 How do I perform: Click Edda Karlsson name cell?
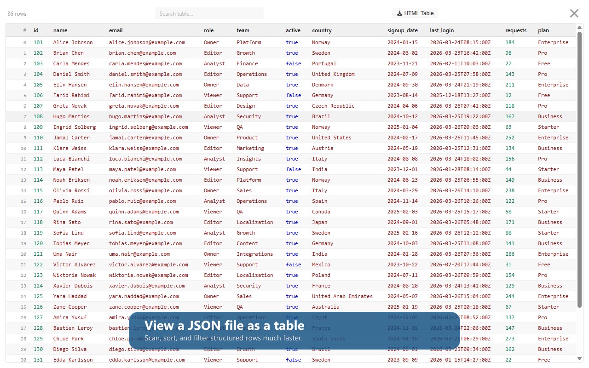pos(73,360)
